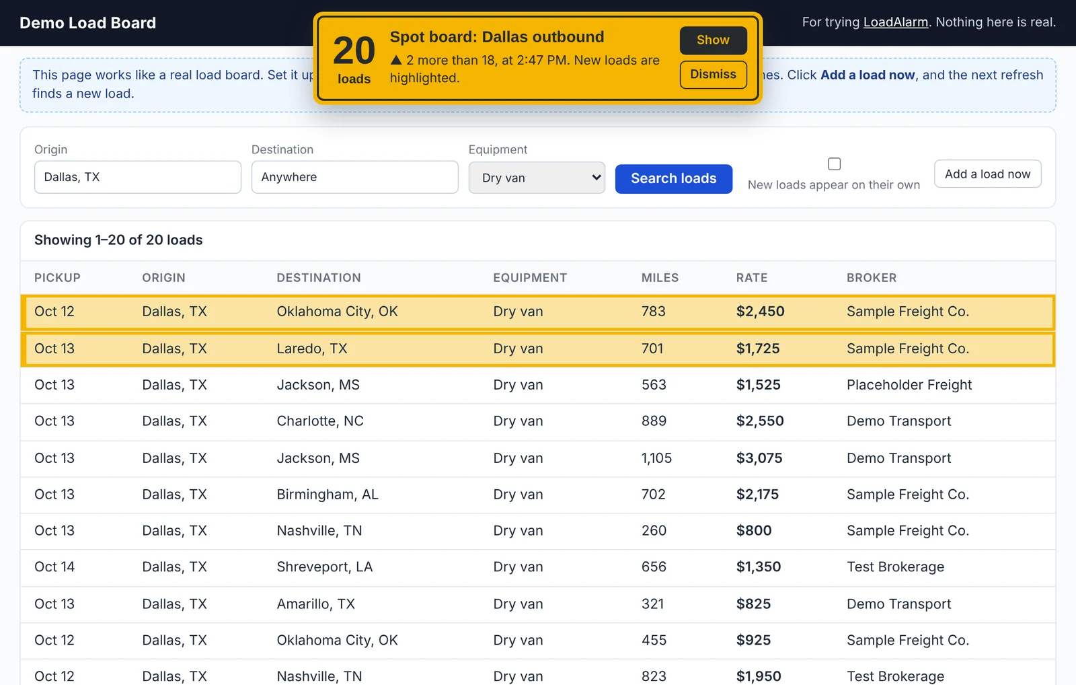1076x685 pixels.
Task: Click the Search loads button
Action: tap(673, 178)
